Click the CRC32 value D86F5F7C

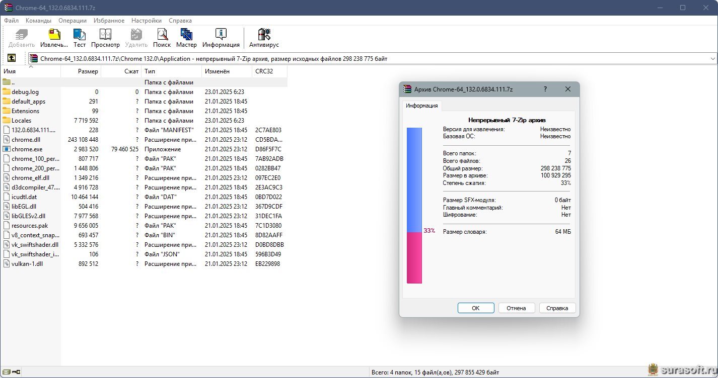[268, 149]
